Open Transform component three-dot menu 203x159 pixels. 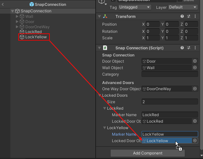click(x=195, y=17)
